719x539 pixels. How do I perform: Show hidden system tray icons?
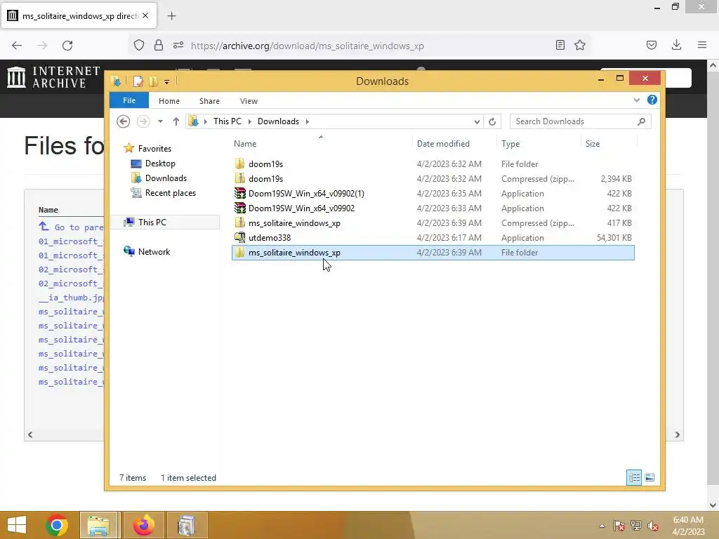pos(602,526)
